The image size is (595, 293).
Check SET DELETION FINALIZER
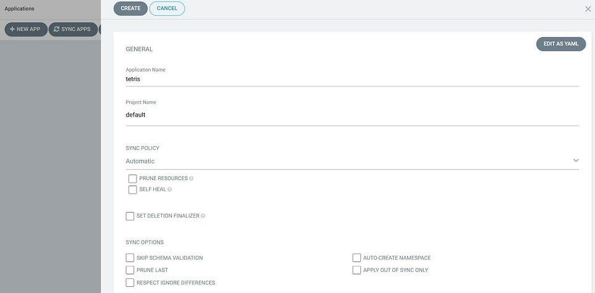pos(130,216)
